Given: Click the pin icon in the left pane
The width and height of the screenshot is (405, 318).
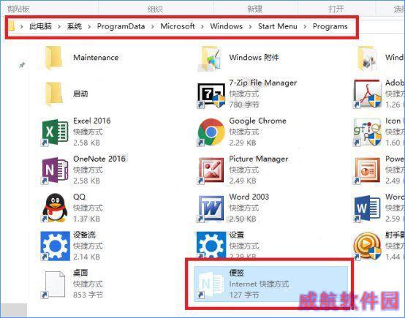Looking at the screenshot, I should click(x=22, y=65).
